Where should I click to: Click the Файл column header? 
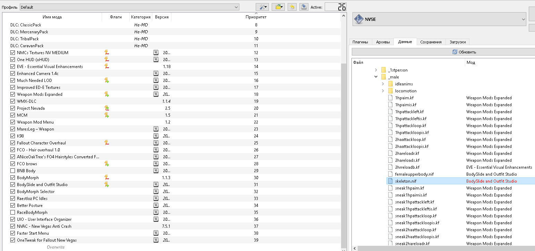point(408,62)
